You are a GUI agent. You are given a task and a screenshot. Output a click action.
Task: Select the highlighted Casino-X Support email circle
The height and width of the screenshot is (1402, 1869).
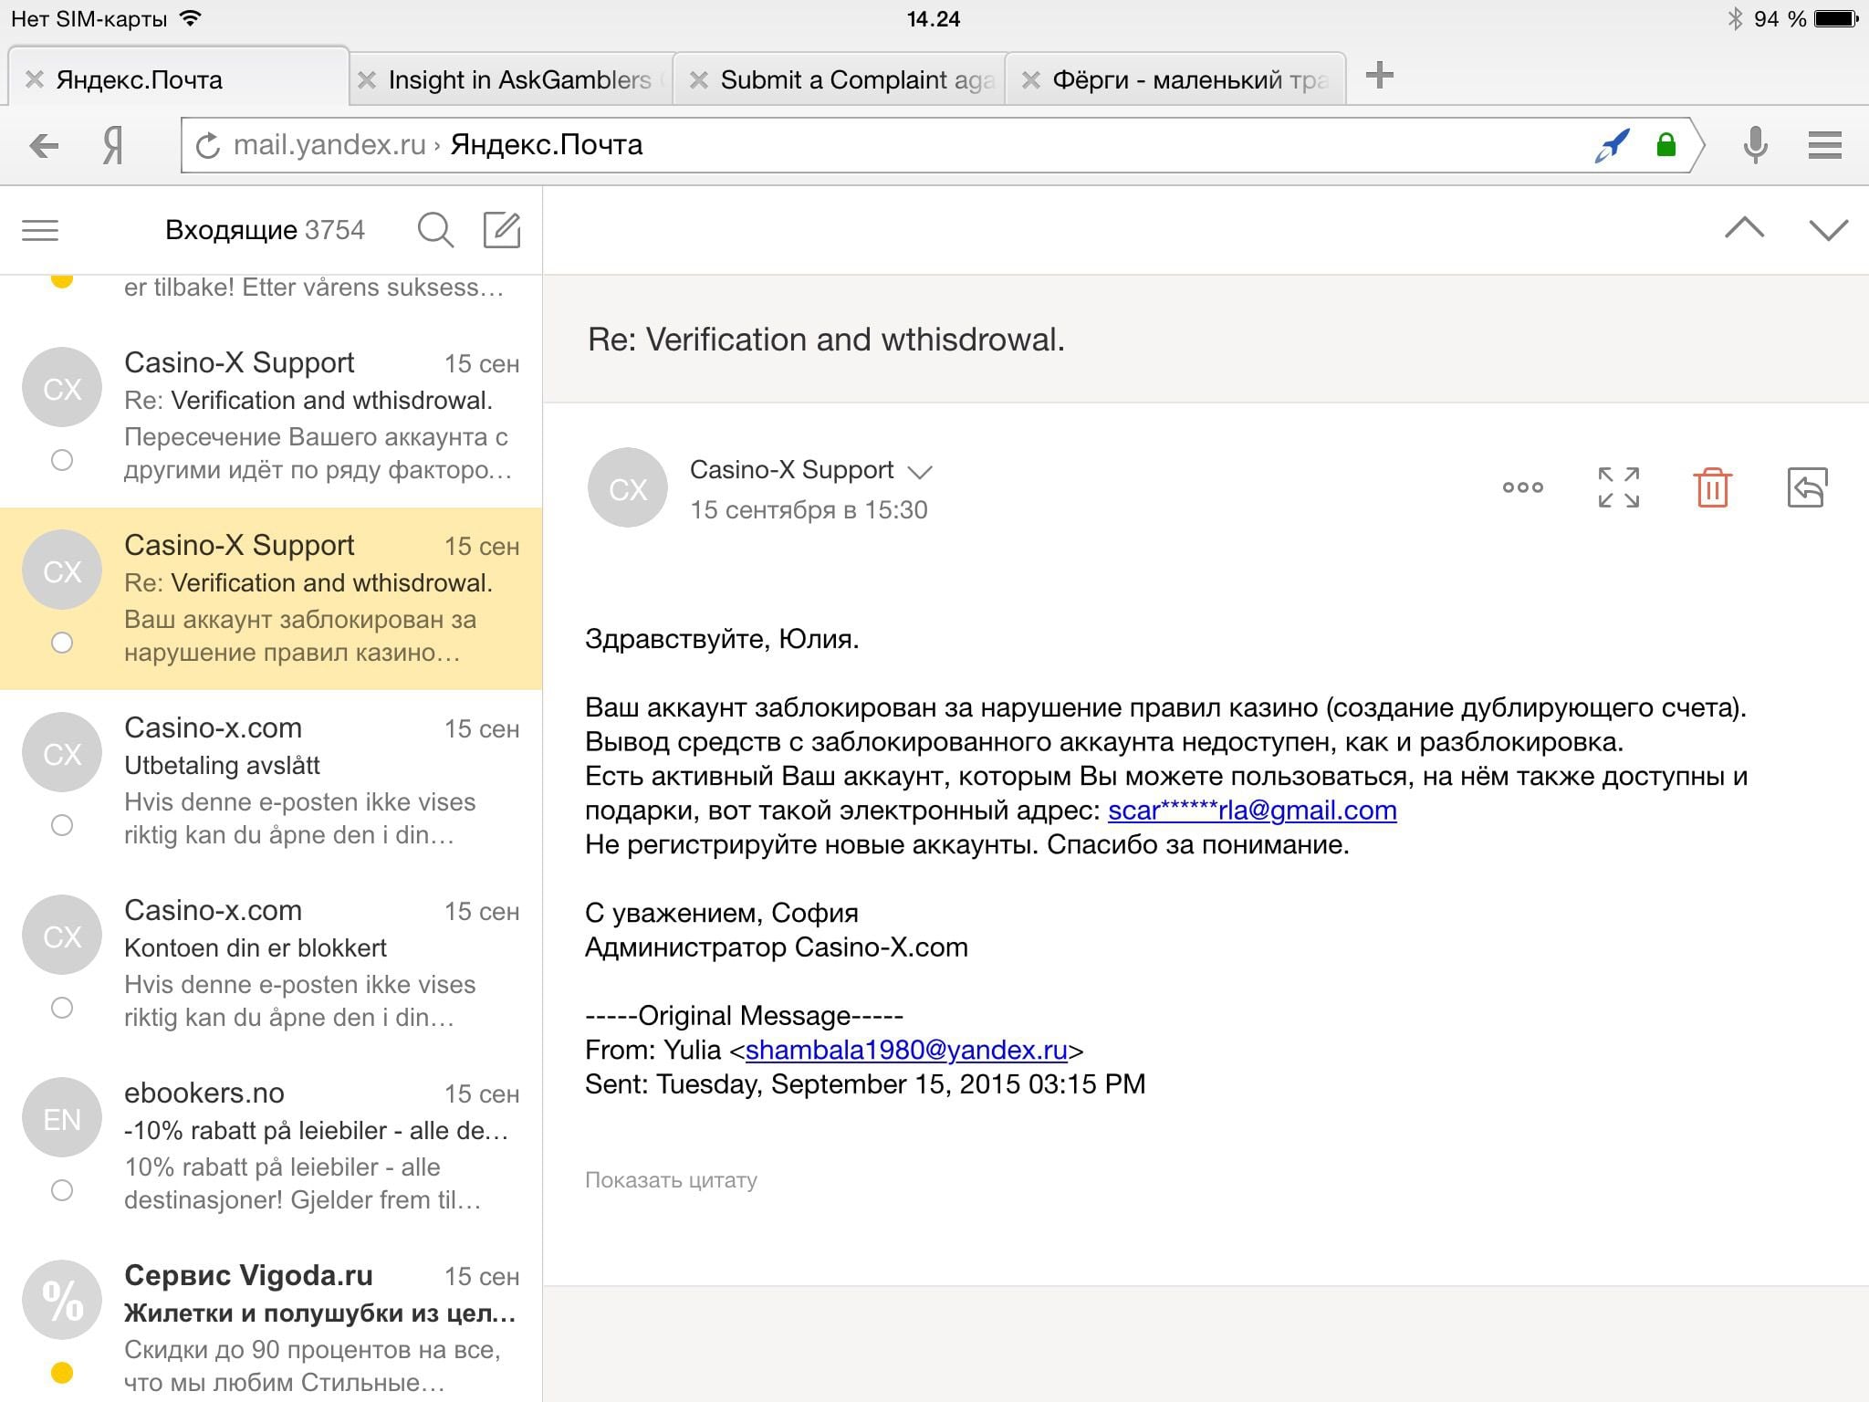(62, 643)
